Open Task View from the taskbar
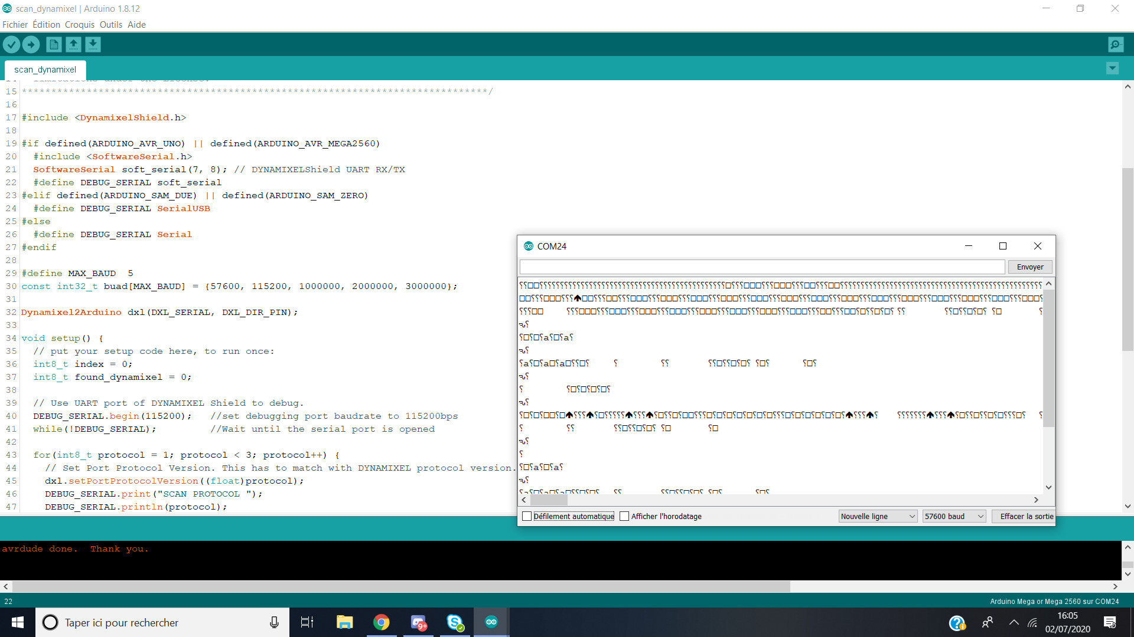 click(x=307, y=622)
